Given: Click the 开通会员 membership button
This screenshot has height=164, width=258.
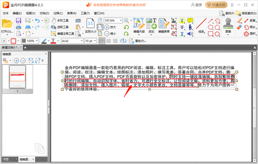Looking at the screenshot, I should [216, 5].
